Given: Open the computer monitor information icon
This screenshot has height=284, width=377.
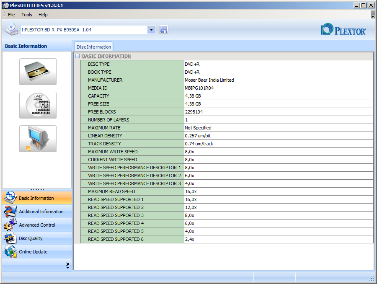Looking at the screenshot, I should click(x=38, y=139).
